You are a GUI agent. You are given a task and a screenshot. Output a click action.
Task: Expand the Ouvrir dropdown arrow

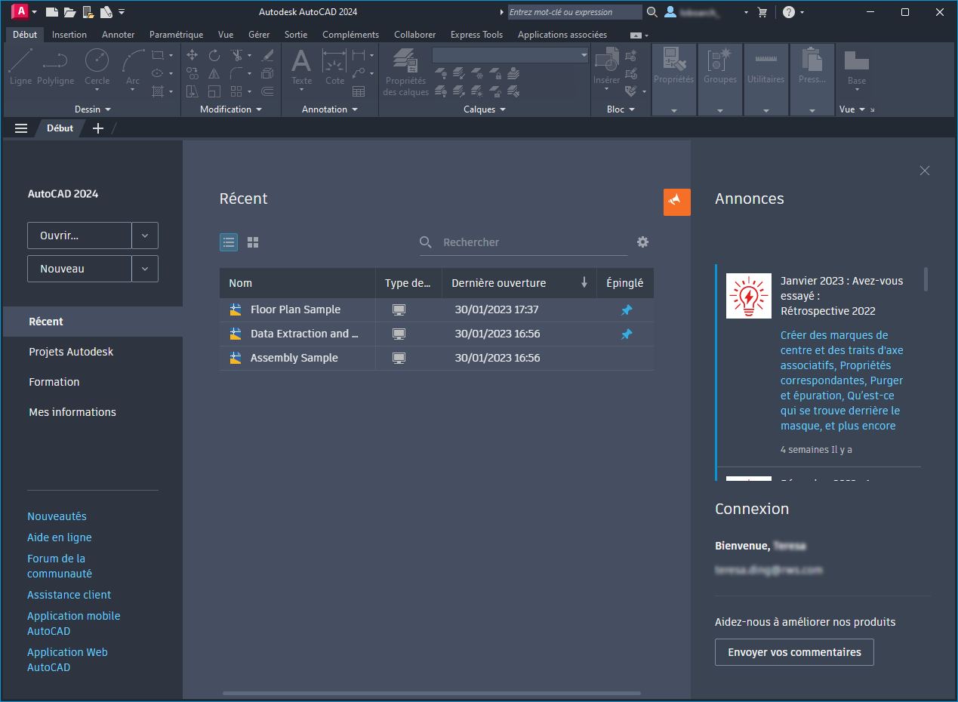pos(145,236)
